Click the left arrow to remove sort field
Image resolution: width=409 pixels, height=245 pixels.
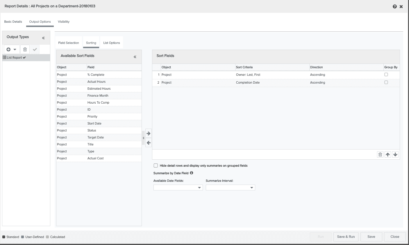point(149,143)
